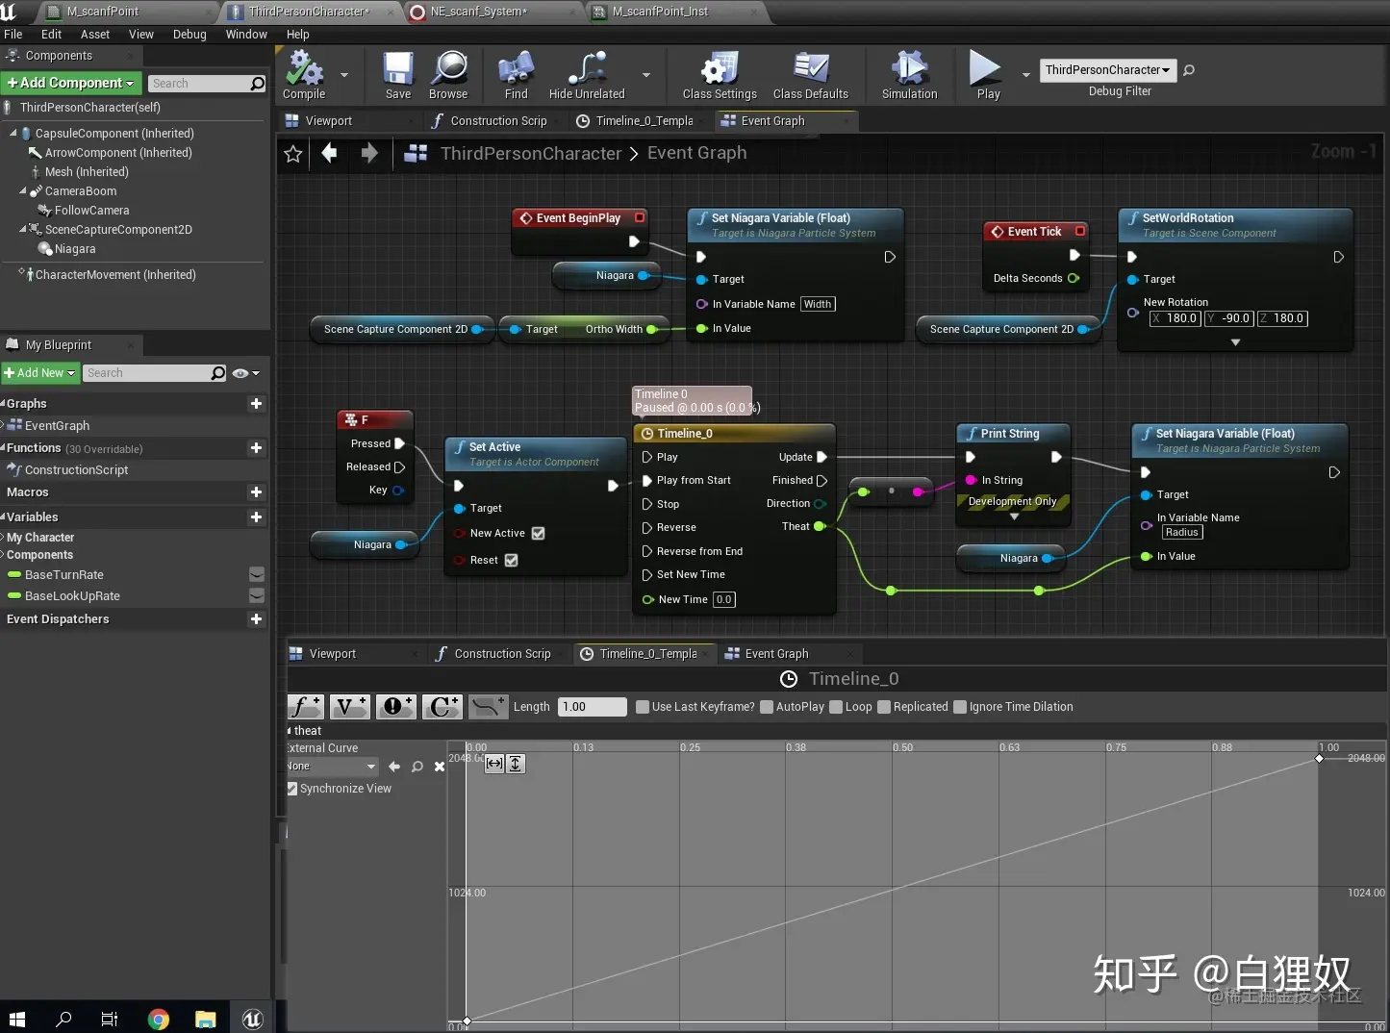Open the Compile options arrow
The height and width of the screenshot is (1033, 1390).
pyautogui.click(x=344, y=75)
